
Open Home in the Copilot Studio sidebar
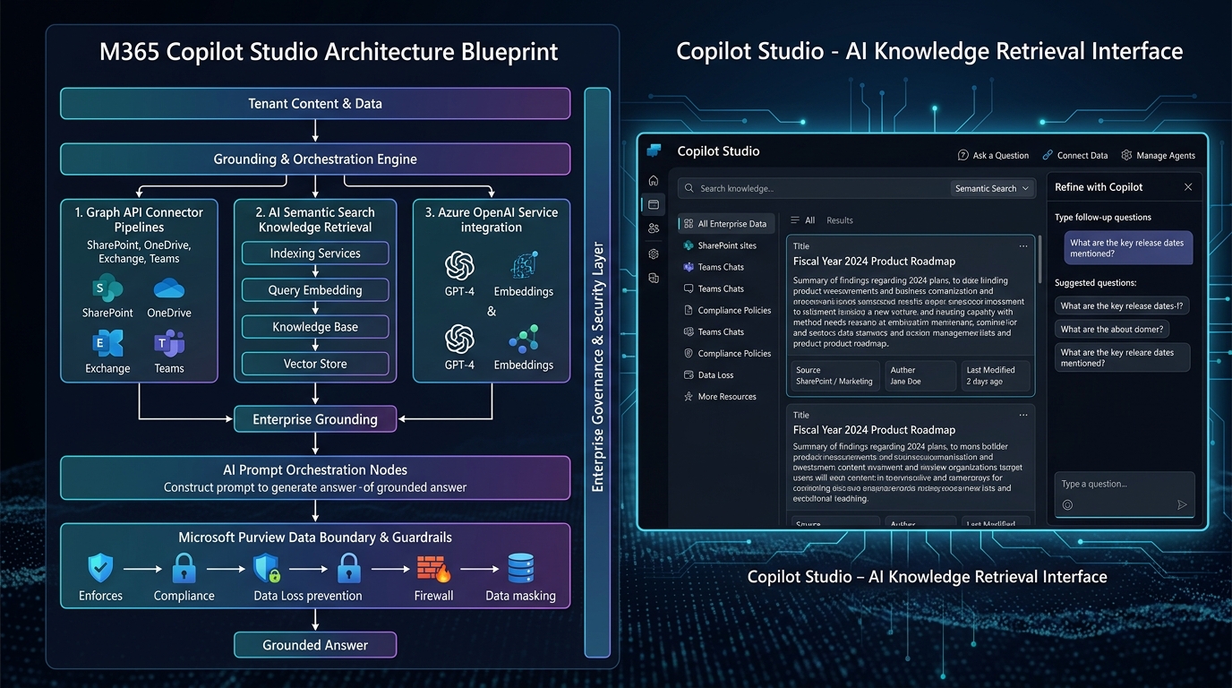654,180
